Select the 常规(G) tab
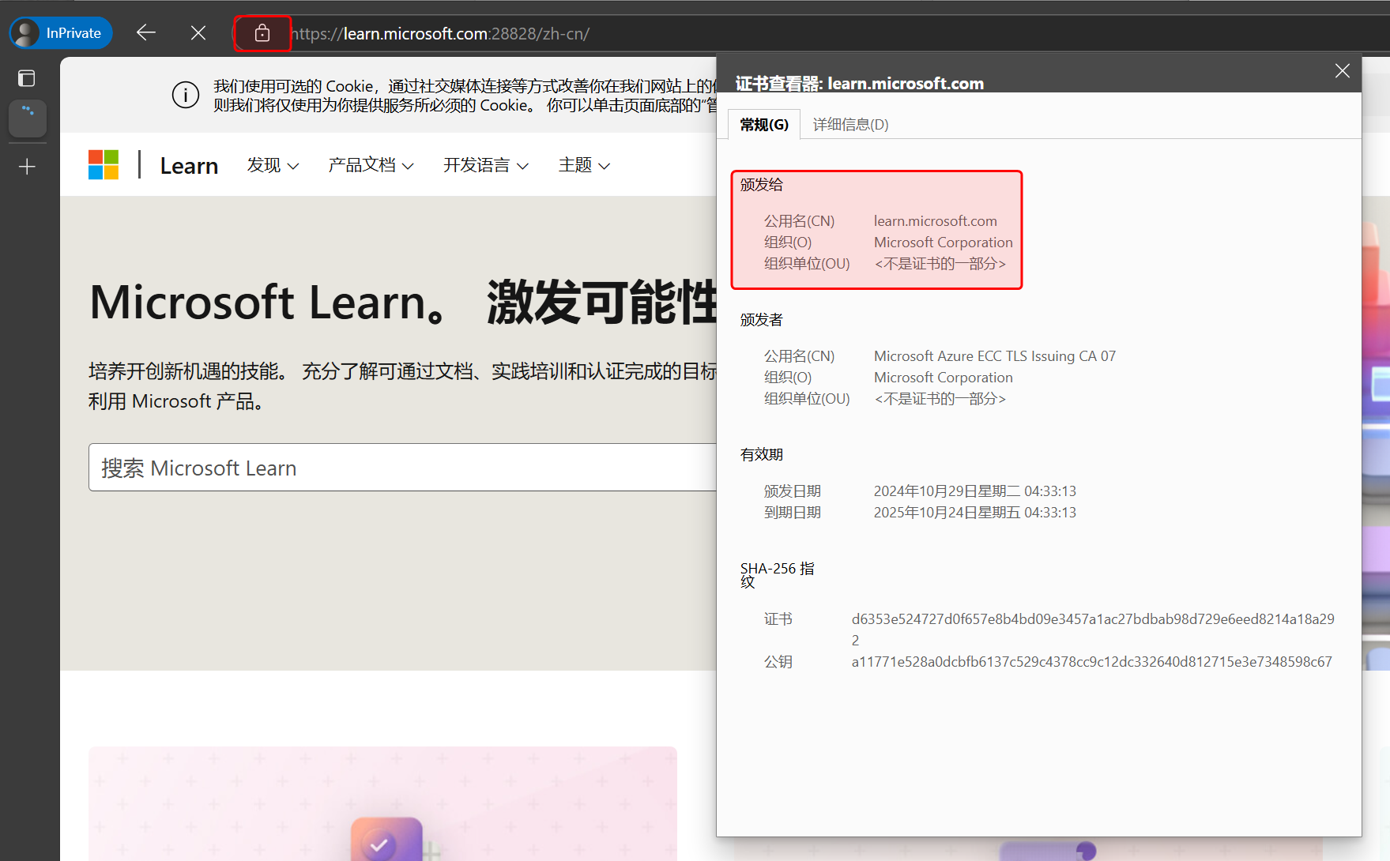This screenshot has height=861, width=1390. pyautogui.click(x=763, y=125)
